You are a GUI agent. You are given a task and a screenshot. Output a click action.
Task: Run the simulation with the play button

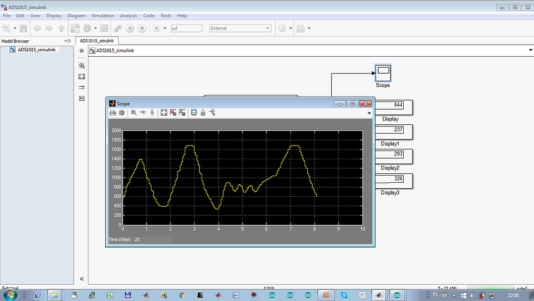click(130, 28)
